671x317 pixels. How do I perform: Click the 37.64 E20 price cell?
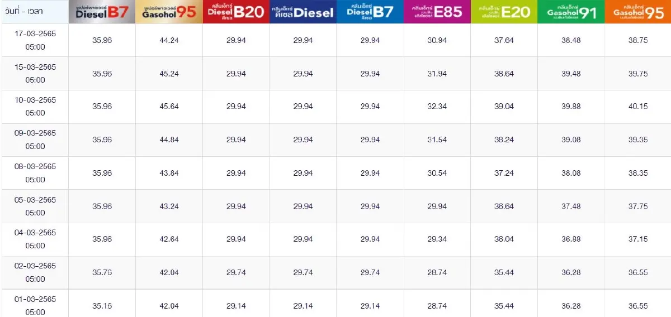(x=504, y=40)
